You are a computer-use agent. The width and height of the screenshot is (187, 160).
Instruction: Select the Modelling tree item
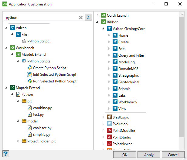pos(127,62)
